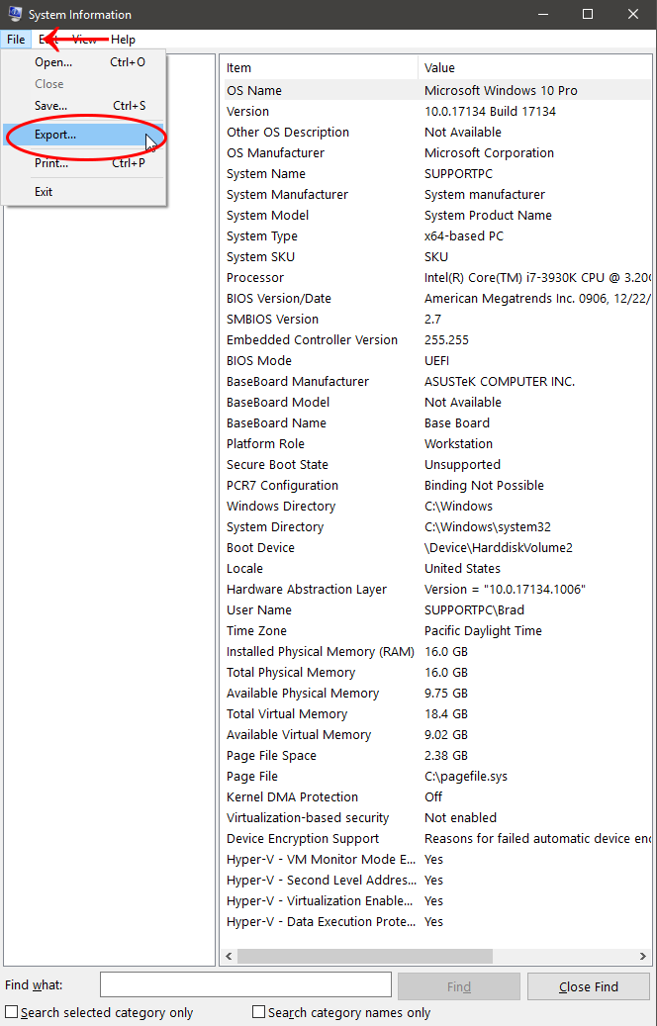
Task: Select the System Name row
Action: point(437,173)
